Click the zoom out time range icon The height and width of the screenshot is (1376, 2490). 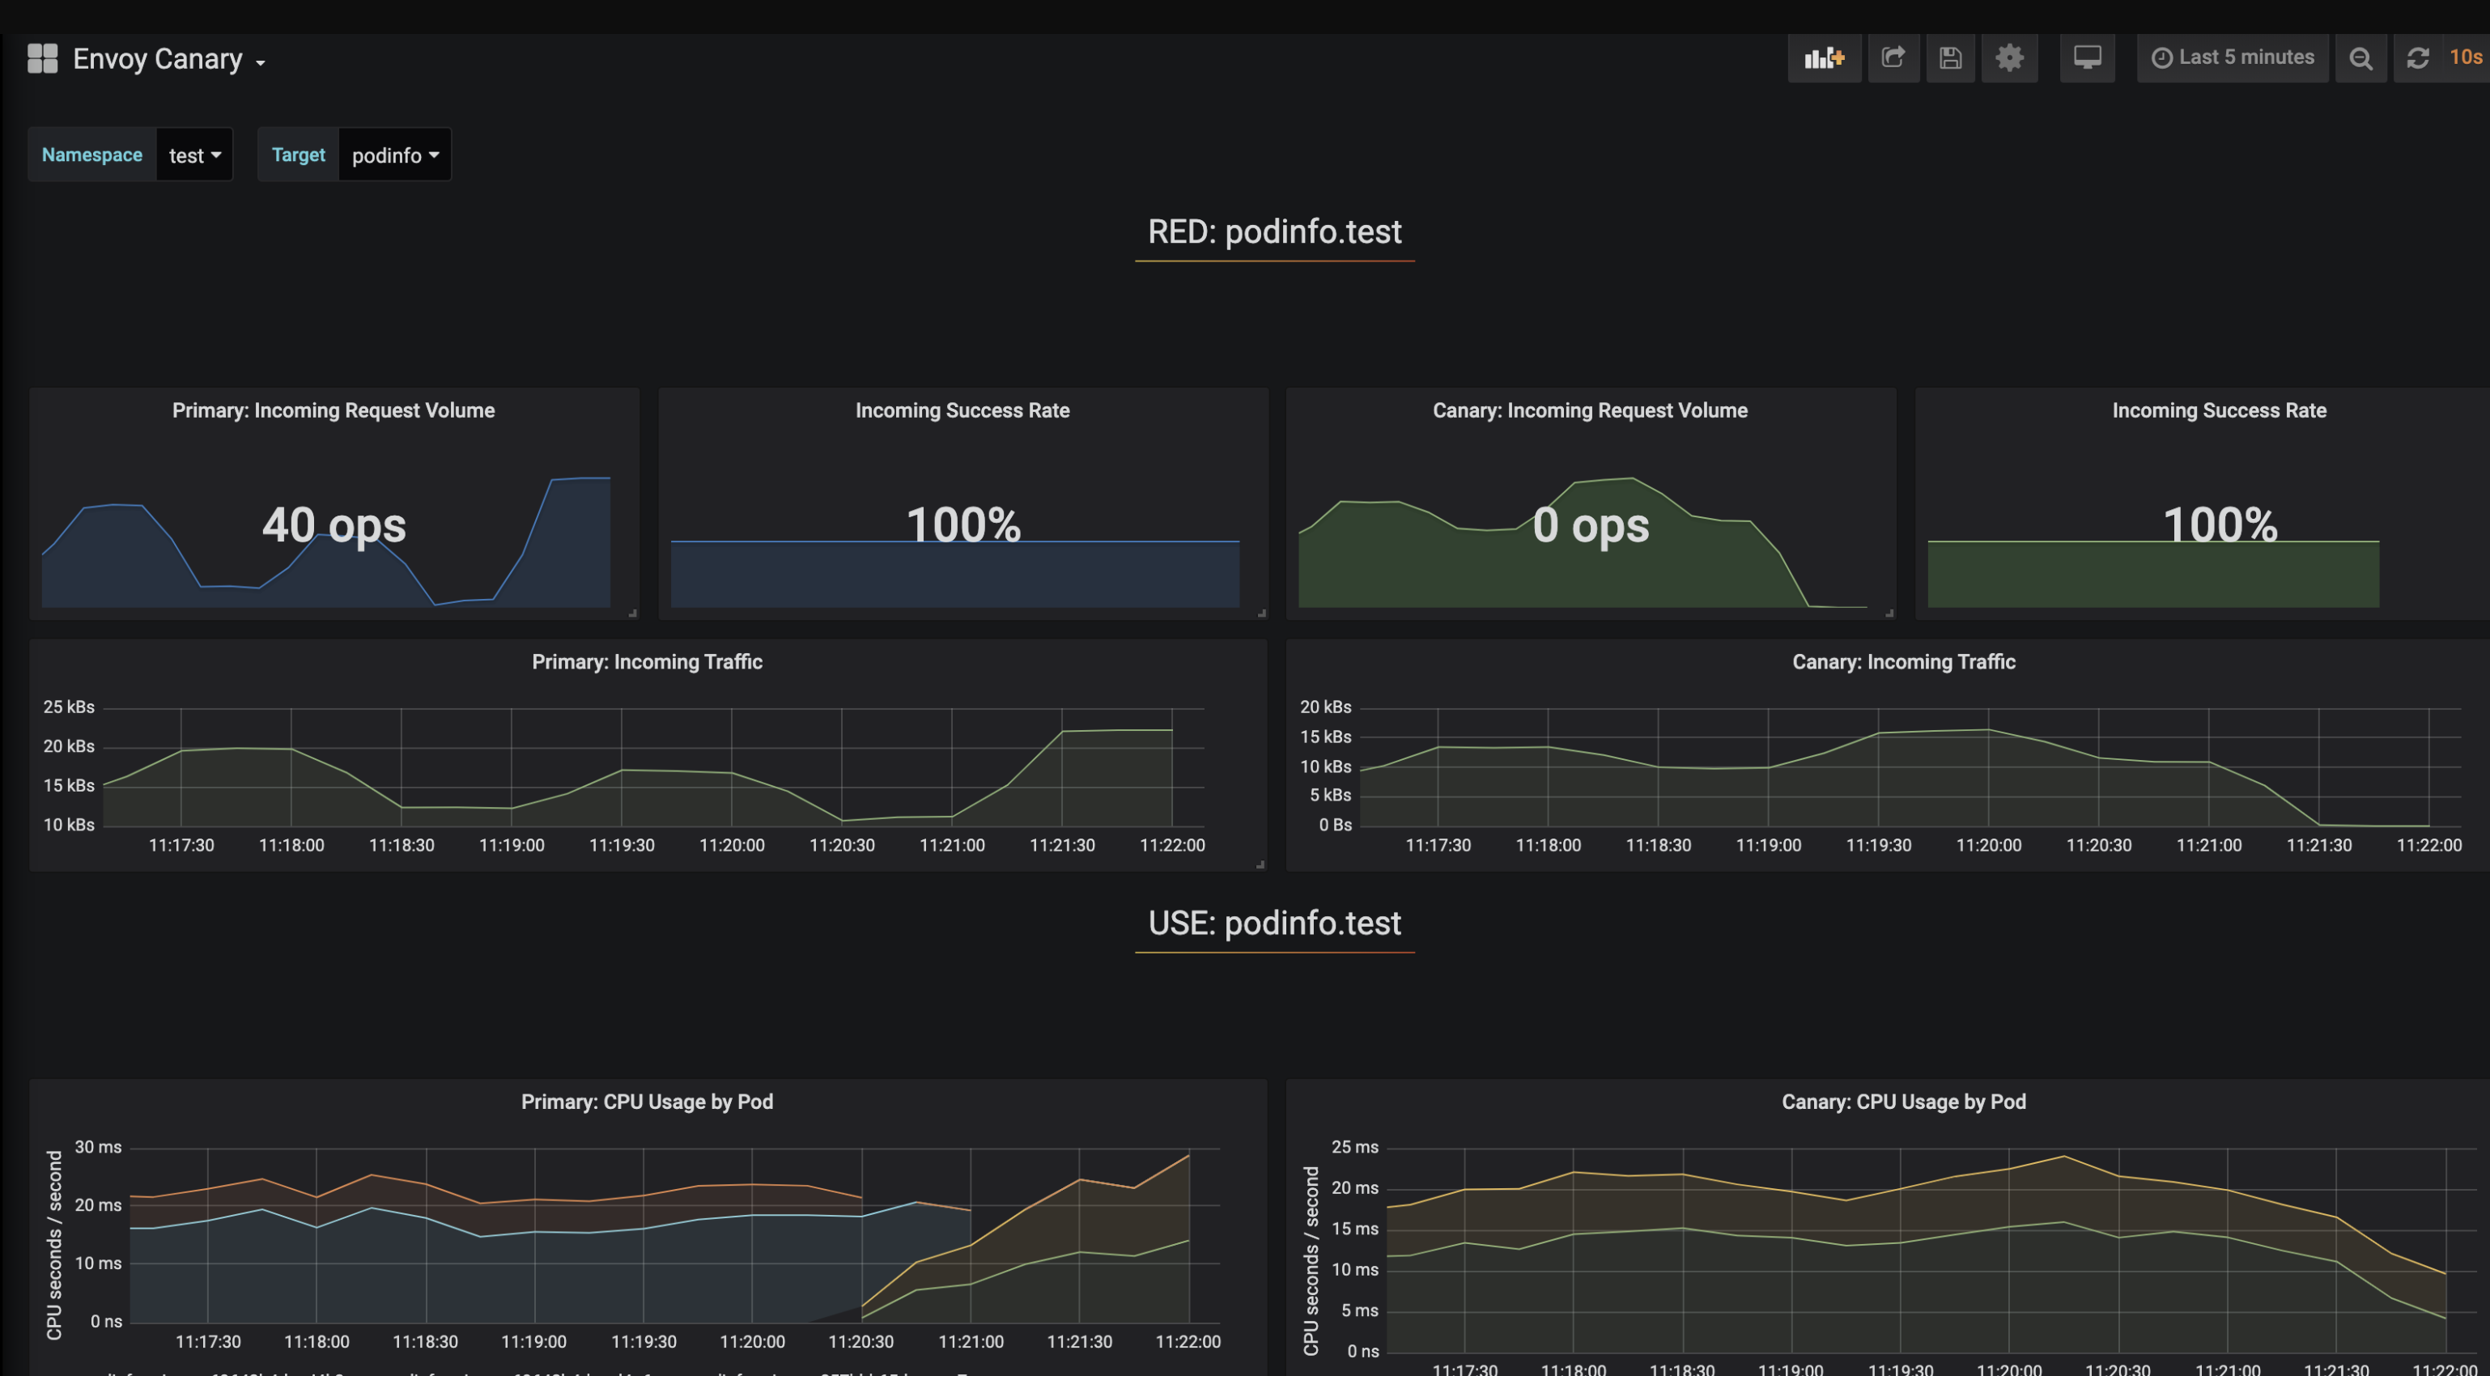pos(2360,58)
